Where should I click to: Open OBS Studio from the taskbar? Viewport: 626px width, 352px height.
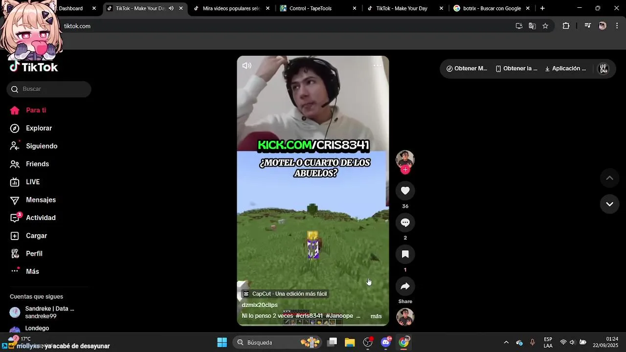(368, 342)
